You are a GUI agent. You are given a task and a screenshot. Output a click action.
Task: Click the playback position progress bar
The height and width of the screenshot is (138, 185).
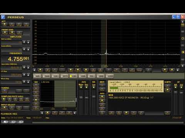coord(108,123)
